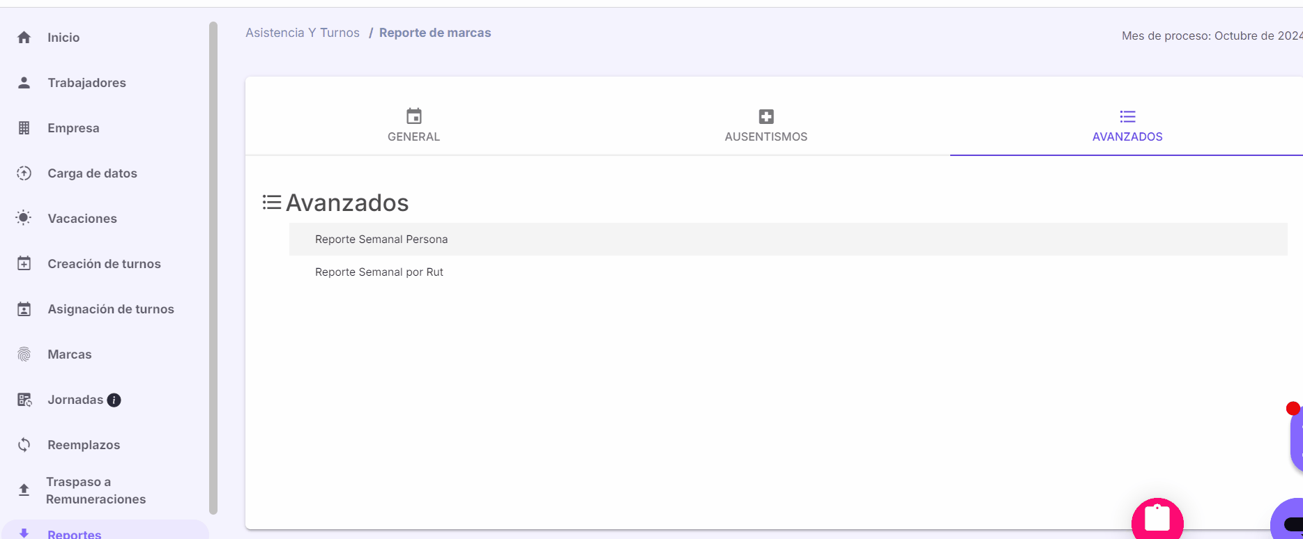Click the Inicio home icon
Screen dimensions: 1303x539
(x=24, y=38)
